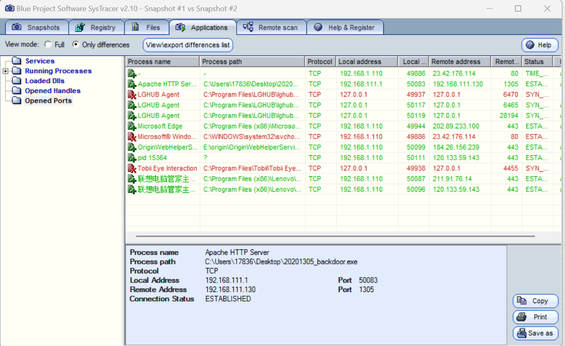Switch to the Snapshots tab
The height and width of the screenshot is (346, 565).
pos(36,27)
